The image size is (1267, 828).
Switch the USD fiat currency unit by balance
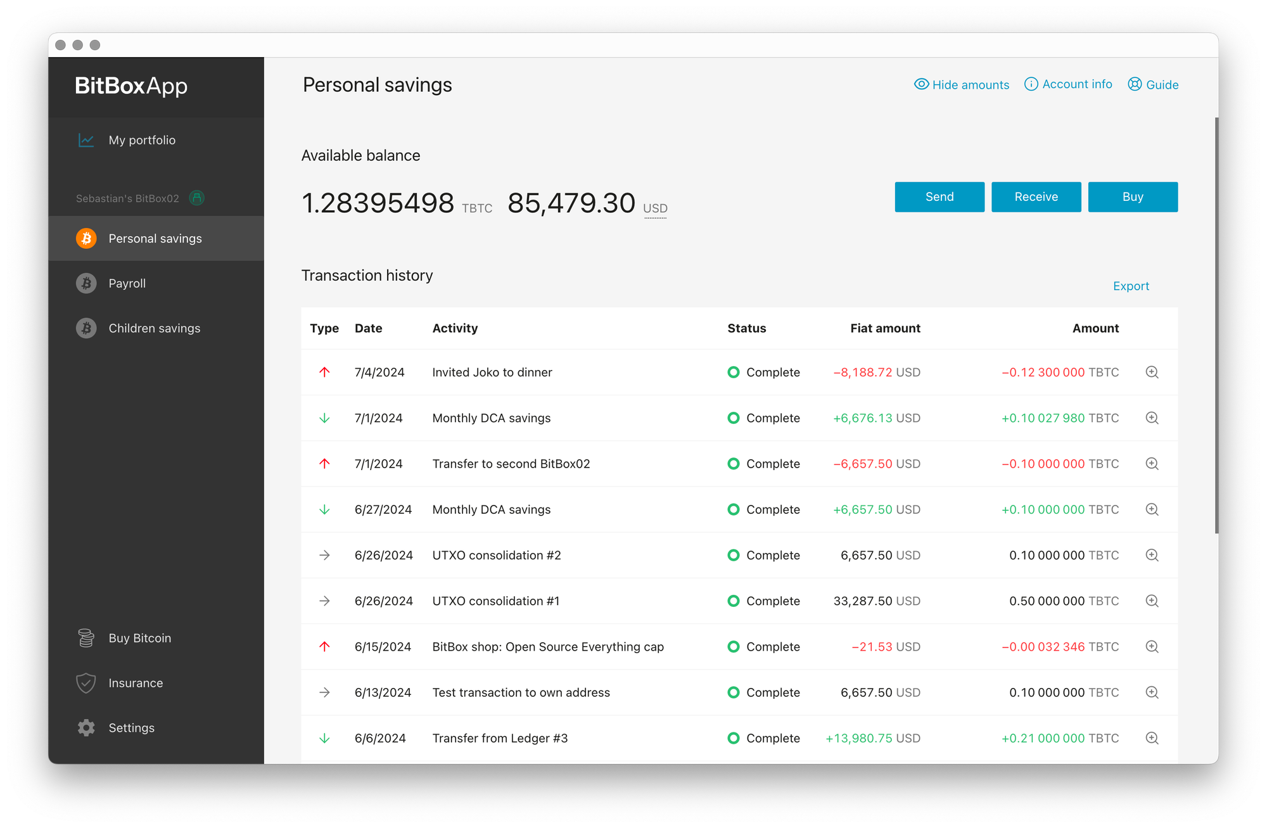coord(655,208)
